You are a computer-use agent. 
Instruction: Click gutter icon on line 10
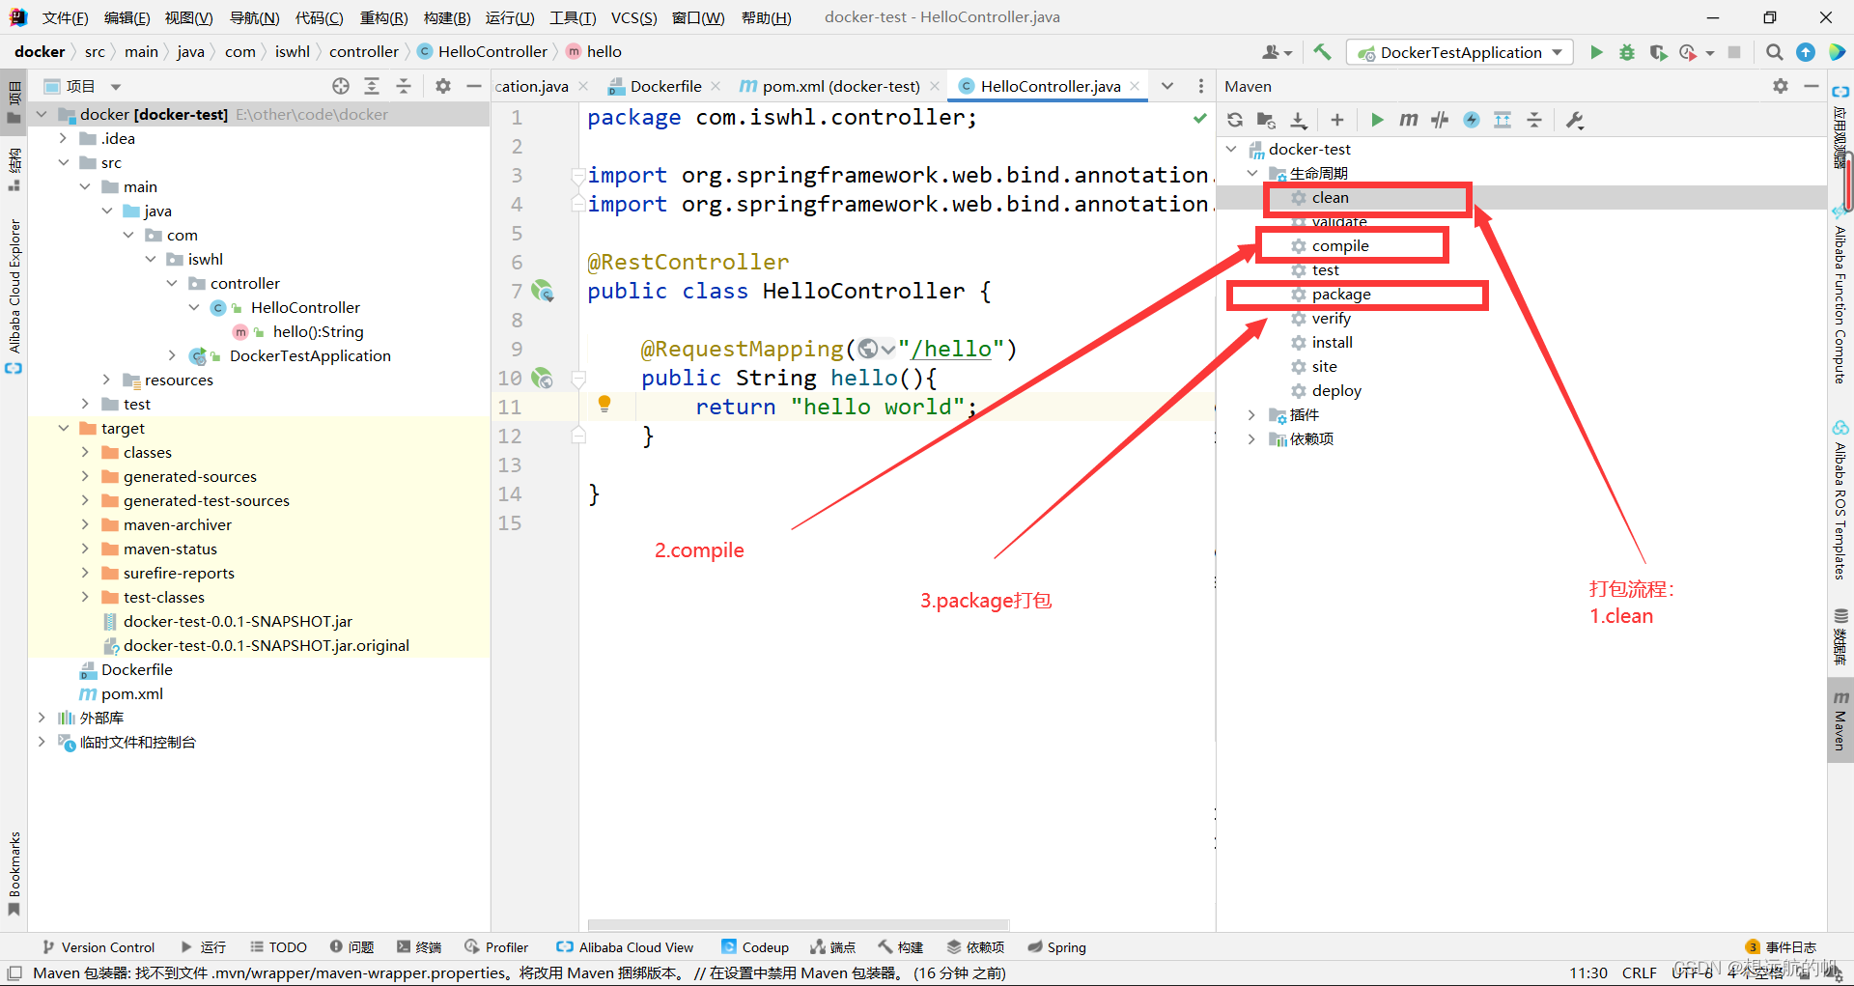coord(543,378)
